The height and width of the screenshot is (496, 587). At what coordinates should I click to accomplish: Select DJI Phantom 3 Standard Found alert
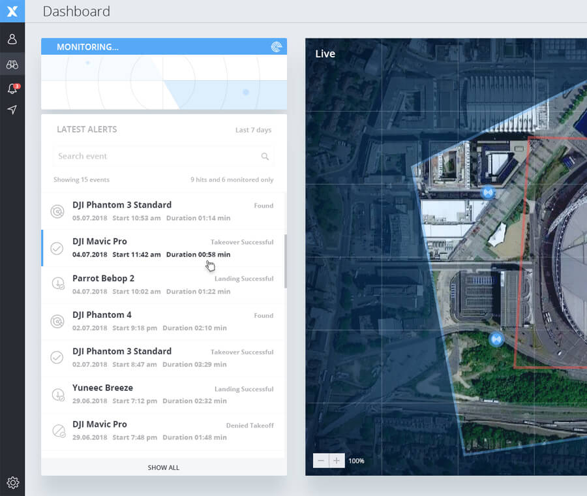[x=163, y=211]
